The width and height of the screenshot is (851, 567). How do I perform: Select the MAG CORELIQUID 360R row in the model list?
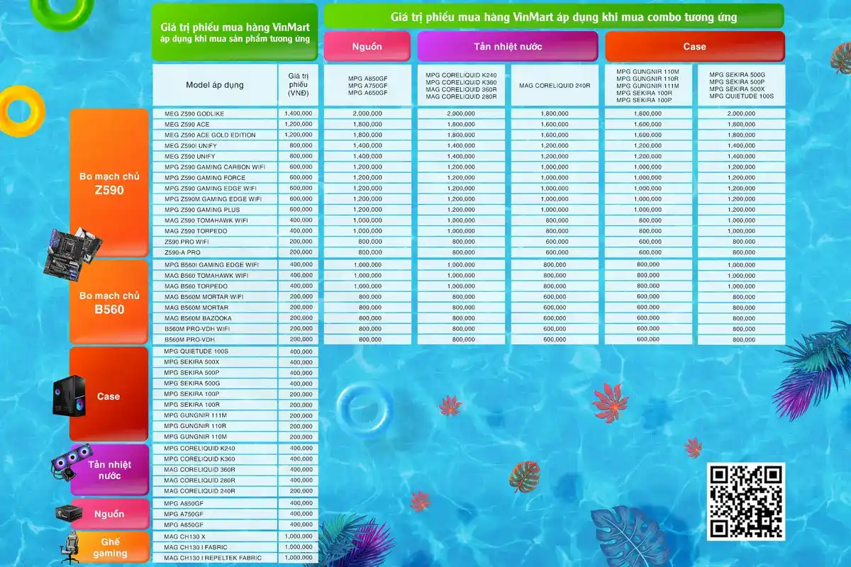(x=235, y=469)
